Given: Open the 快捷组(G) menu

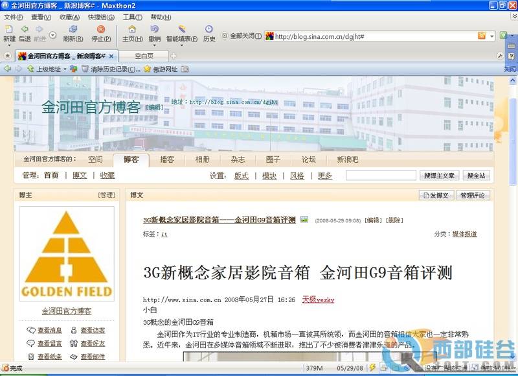Looking at the screenshot, I should [101, 17].
